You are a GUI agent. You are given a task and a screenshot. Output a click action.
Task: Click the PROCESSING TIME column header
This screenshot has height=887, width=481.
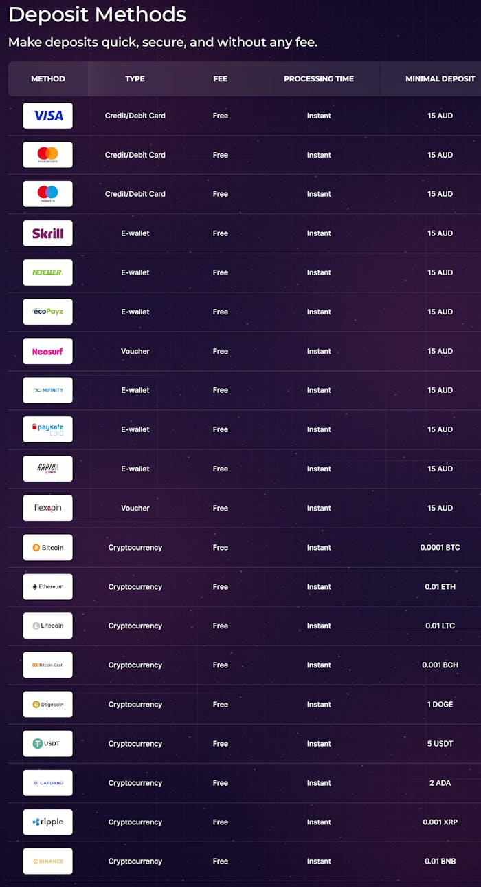pyautogui.click(x=319, y=78)
